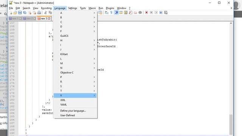Viewport: 242px width, 136px height.
Task: Switch to the new 1 tab
Action: click(15, 19)
